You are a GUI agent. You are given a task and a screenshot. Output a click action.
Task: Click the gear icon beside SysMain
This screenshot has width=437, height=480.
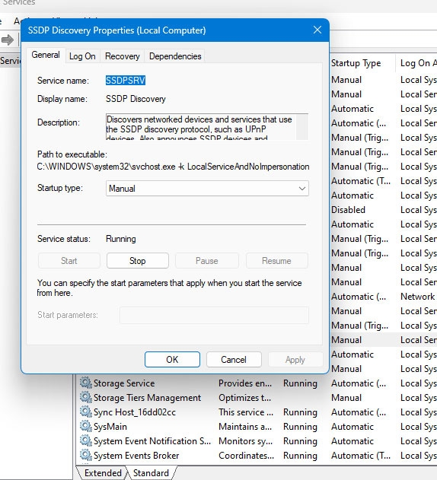(x=85, y=426)
